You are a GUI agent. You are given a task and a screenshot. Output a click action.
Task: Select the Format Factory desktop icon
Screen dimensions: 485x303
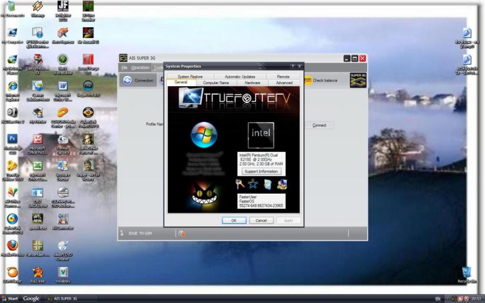(x=63, y=144)
